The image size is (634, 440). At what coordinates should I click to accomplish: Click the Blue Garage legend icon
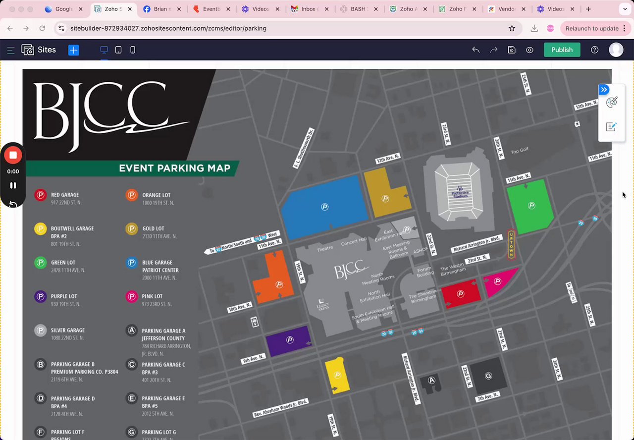click(x=131, y=263)
